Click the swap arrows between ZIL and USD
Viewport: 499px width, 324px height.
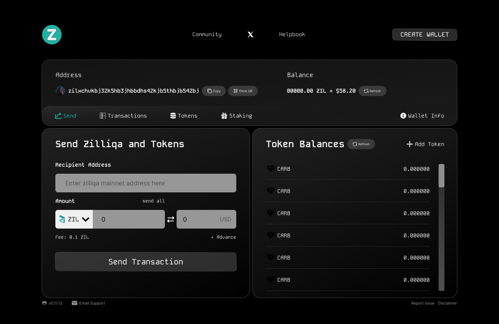[x=171, y=220]
